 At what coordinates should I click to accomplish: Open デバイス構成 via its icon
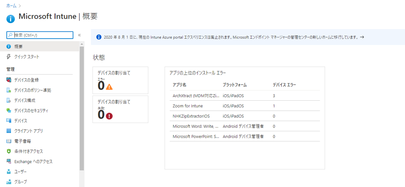[x=9, y=100]
